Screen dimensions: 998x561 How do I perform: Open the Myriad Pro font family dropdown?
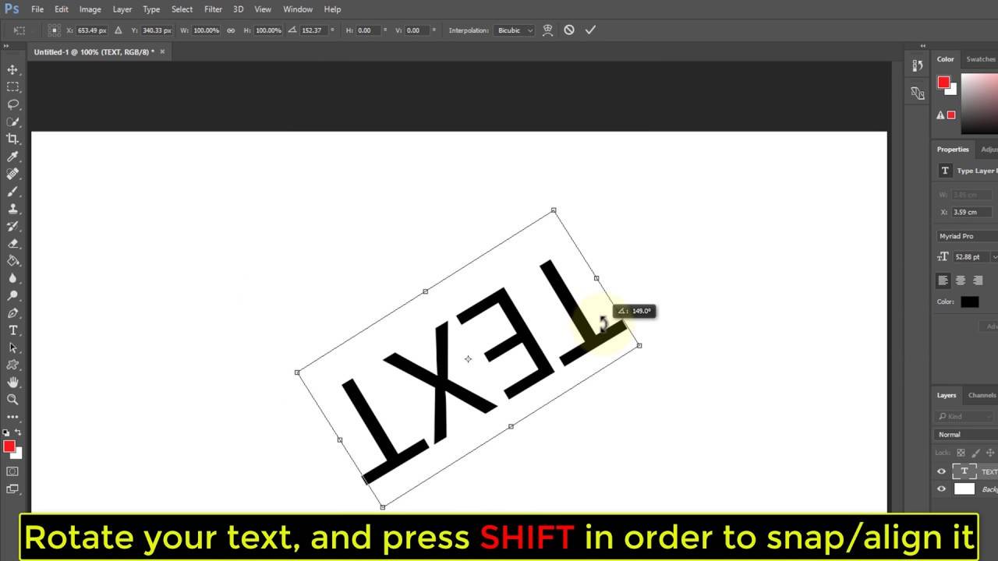pos(967,236)
